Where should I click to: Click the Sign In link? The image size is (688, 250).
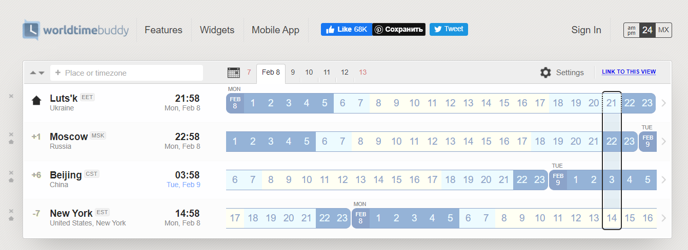click(586, 30)
